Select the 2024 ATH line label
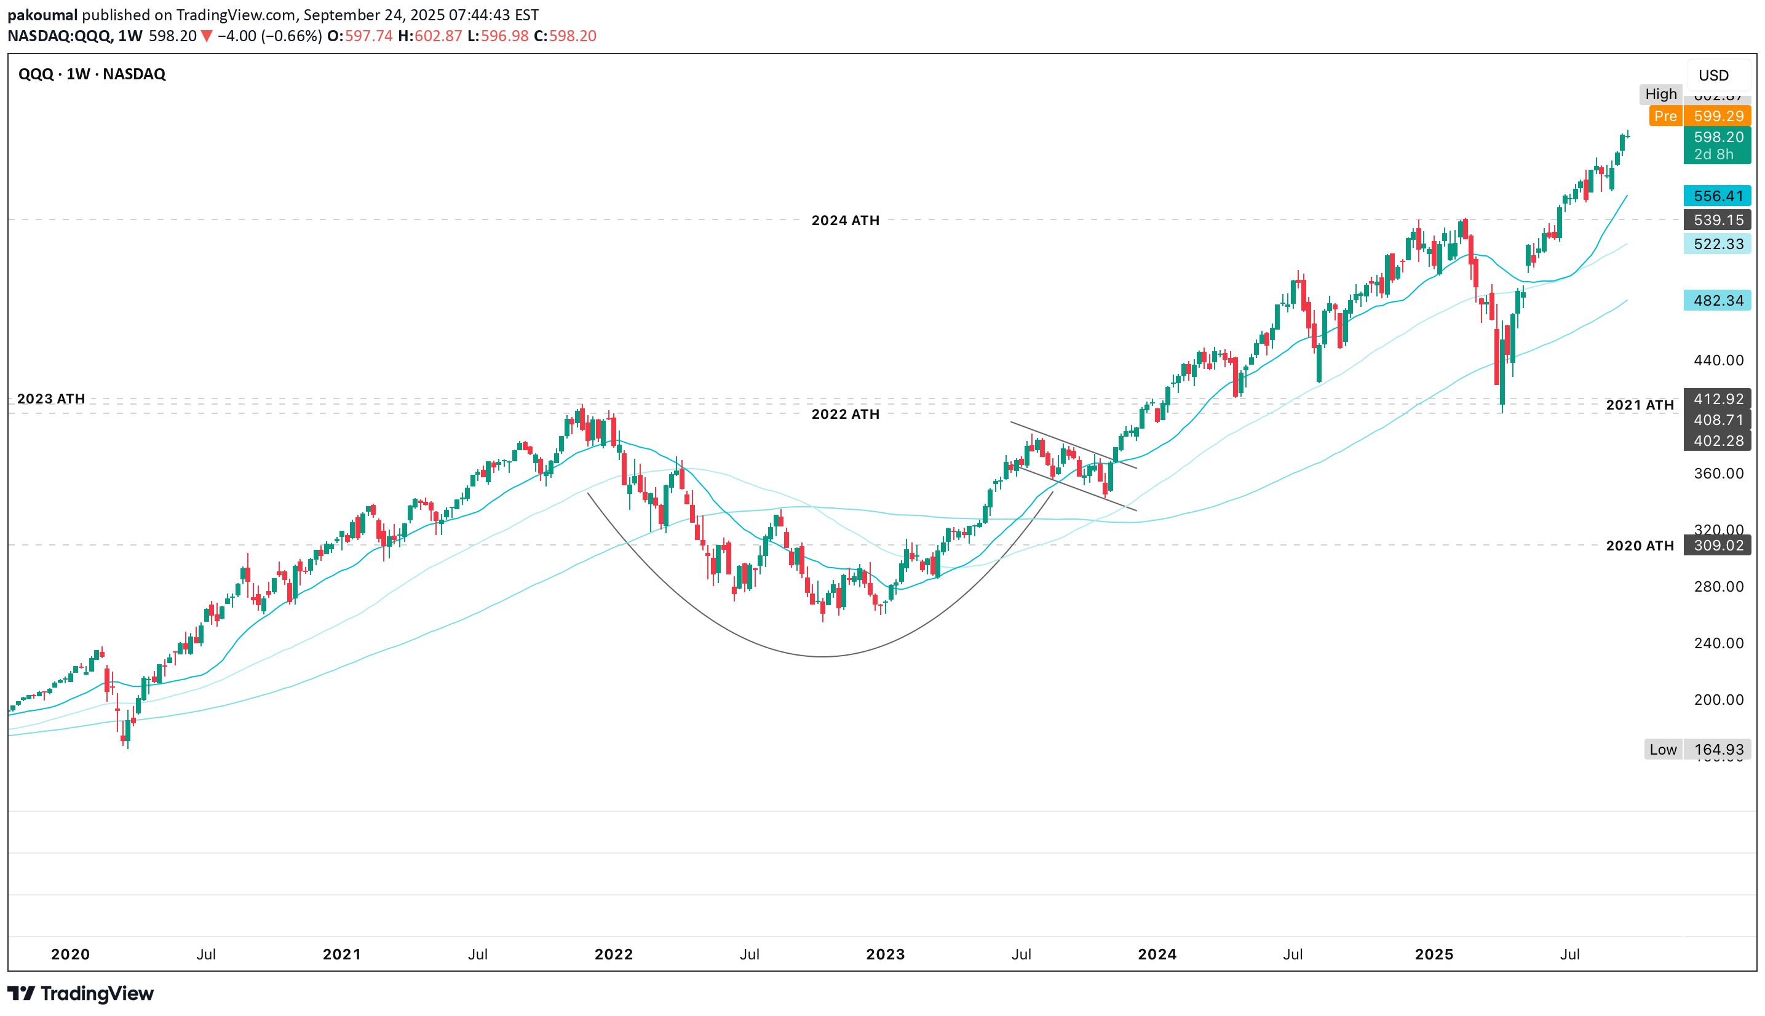Screen dimensions: 1765x1016 click(x=845, y=221)
